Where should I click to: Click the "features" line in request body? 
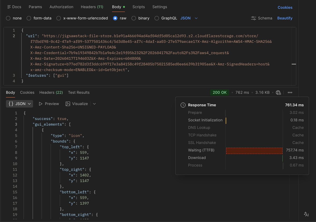pyautogui.click(x=47, y=75)
